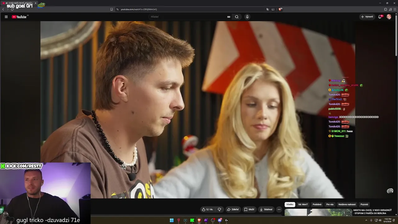
Task: Click the Uložiť save button
Action: click(249, 209)
